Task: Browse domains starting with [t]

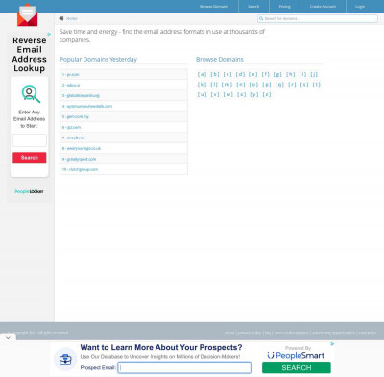Action: [317, 85]
